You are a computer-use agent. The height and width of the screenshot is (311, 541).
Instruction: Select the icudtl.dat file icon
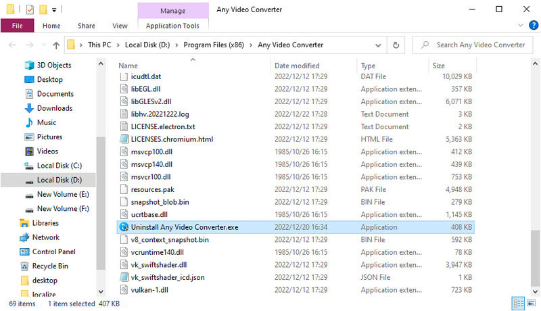pyautogui.click(x=124, y=76)
